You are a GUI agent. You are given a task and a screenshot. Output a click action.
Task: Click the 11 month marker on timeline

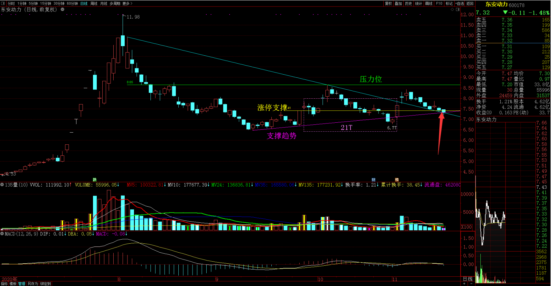tap(395, 279)
